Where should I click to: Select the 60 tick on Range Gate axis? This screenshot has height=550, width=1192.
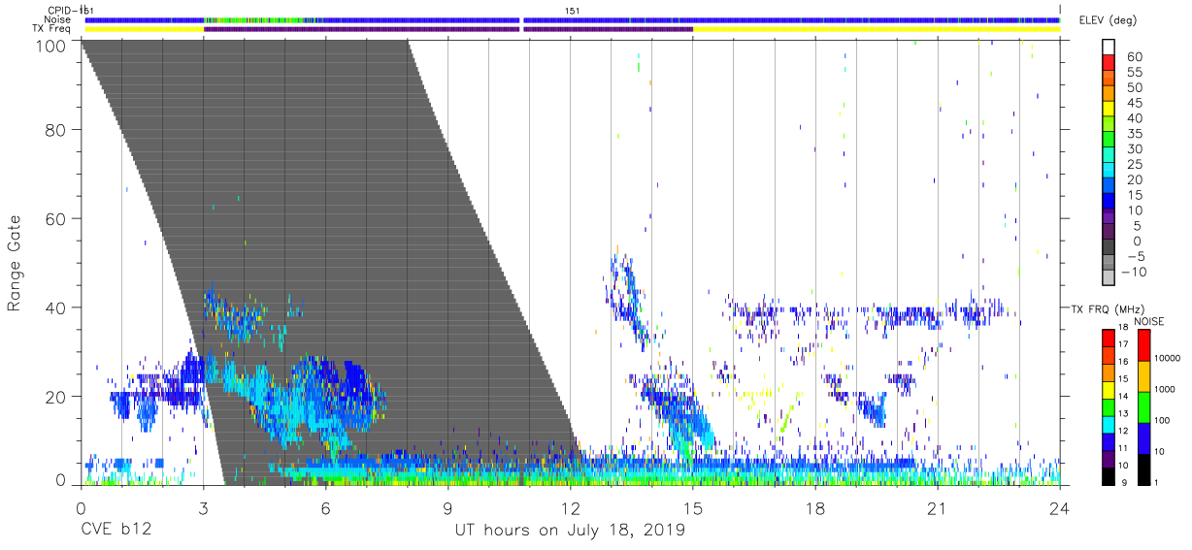[x=56, y=219]
